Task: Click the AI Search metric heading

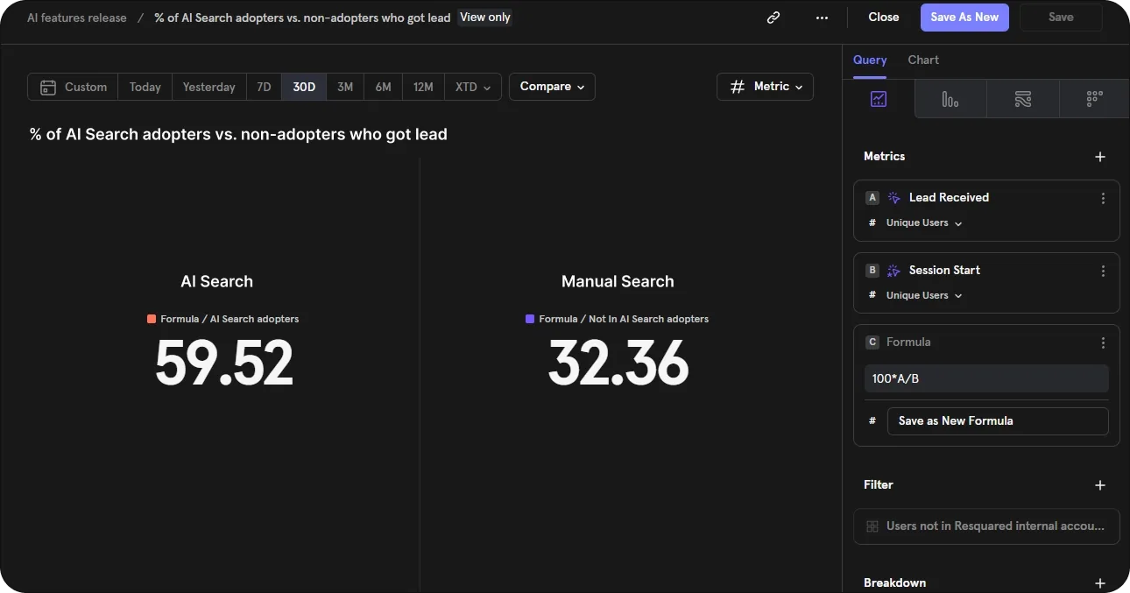Action: click(x=216, y=282)
